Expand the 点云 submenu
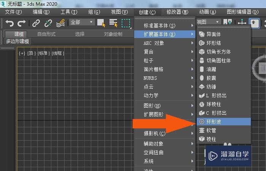The height and width of the screenshot is (171, 266). point(165,87)
